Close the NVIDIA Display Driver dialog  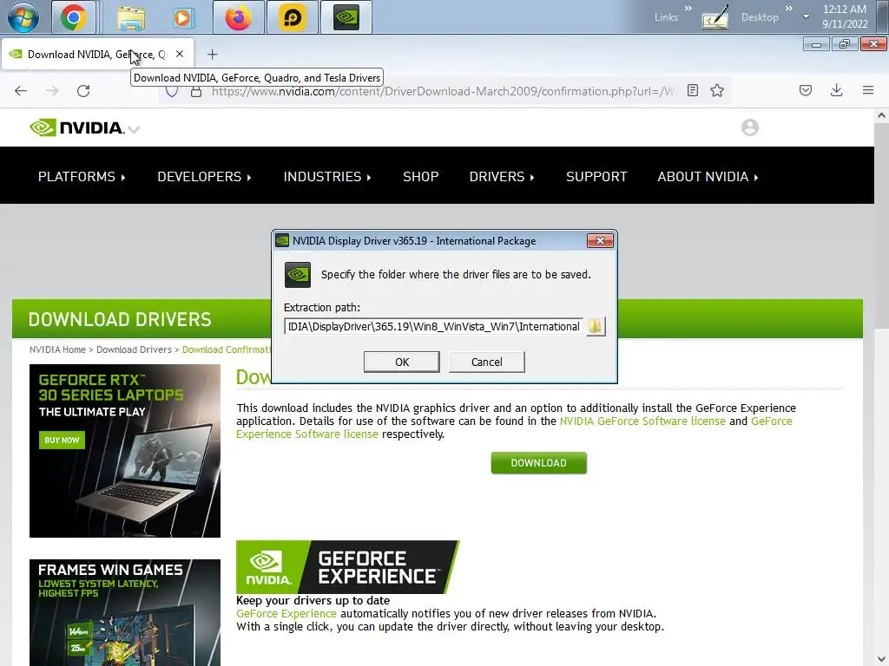tap(600, 241)
